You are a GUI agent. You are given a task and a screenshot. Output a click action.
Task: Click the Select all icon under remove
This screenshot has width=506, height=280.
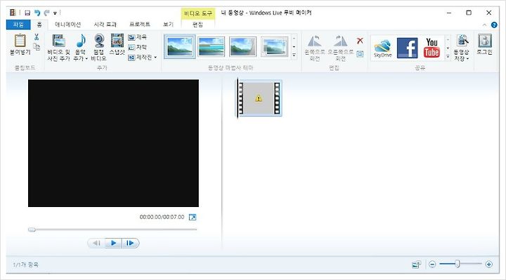[360, 54]
